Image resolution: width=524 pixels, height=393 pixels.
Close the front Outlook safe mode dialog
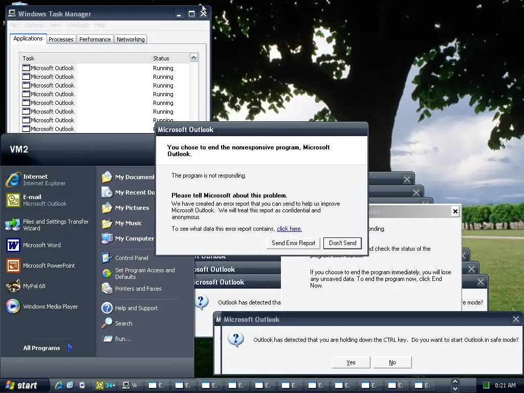tap(516, 319)
